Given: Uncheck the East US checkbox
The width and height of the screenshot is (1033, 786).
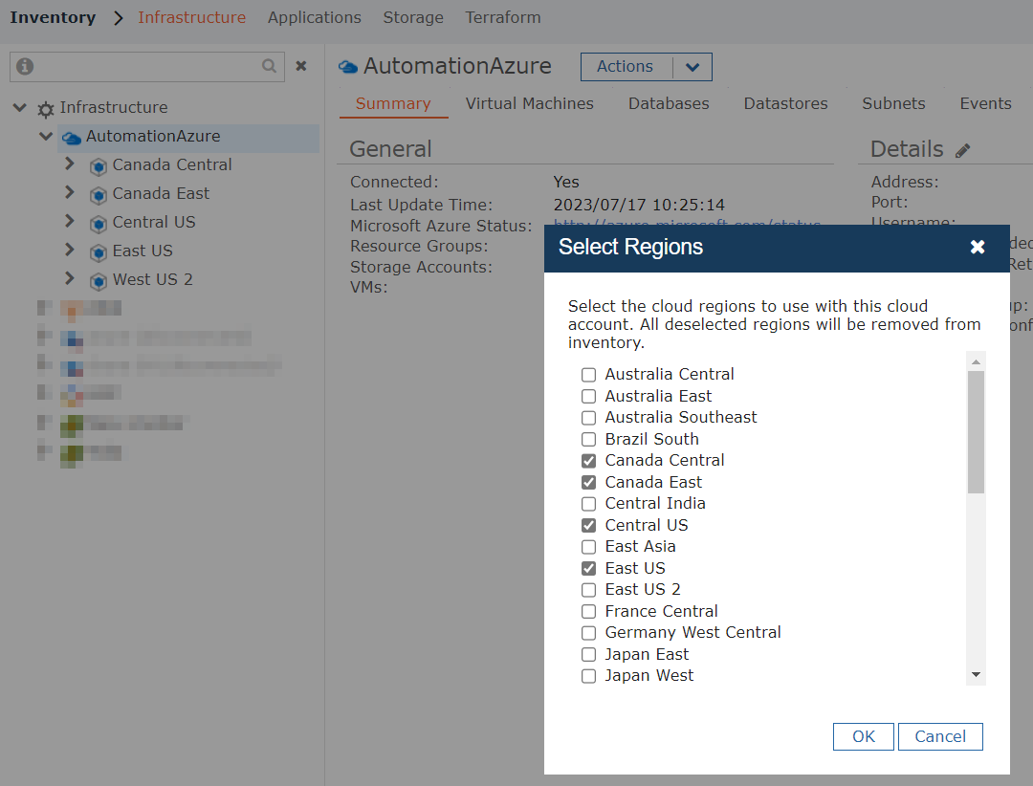Looking at the screenshot, I should (588, 568).
